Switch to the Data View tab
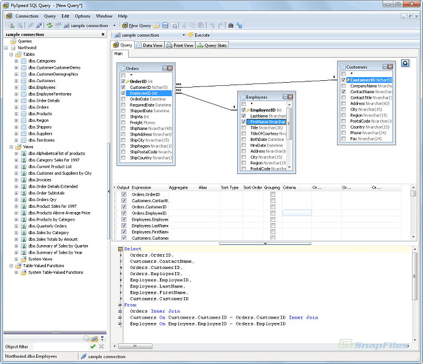This screenshot has height=364, width=423. tap(150, 45)
